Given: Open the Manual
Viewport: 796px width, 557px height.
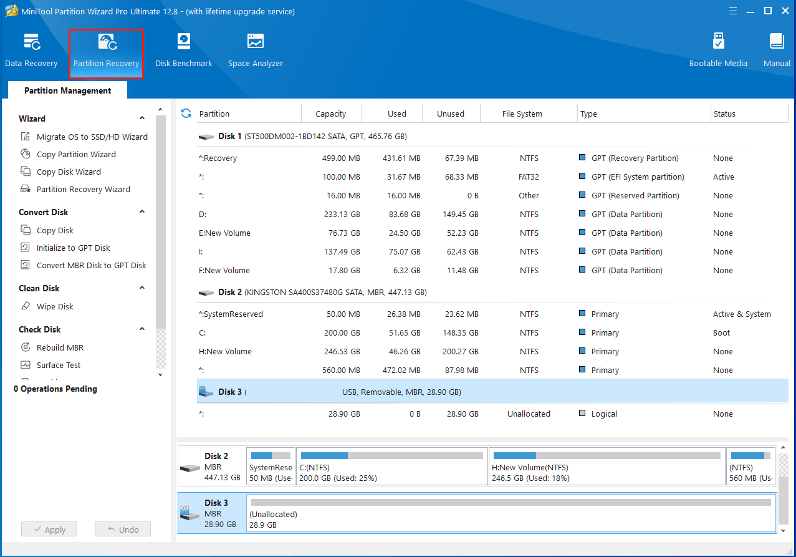Looking at the screenshot, I should coord(777,51).
